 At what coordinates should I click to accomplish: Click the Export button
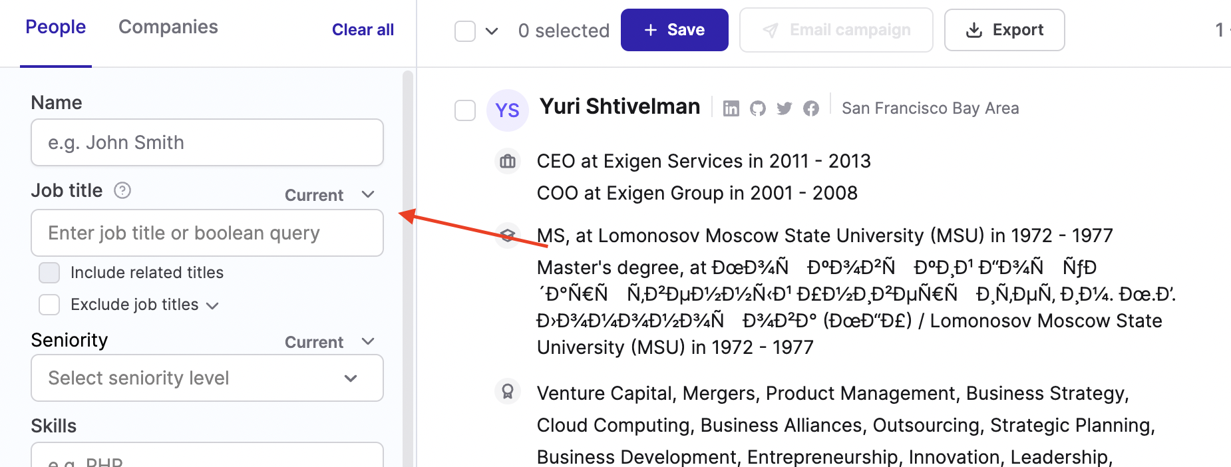pos(1005,30)
